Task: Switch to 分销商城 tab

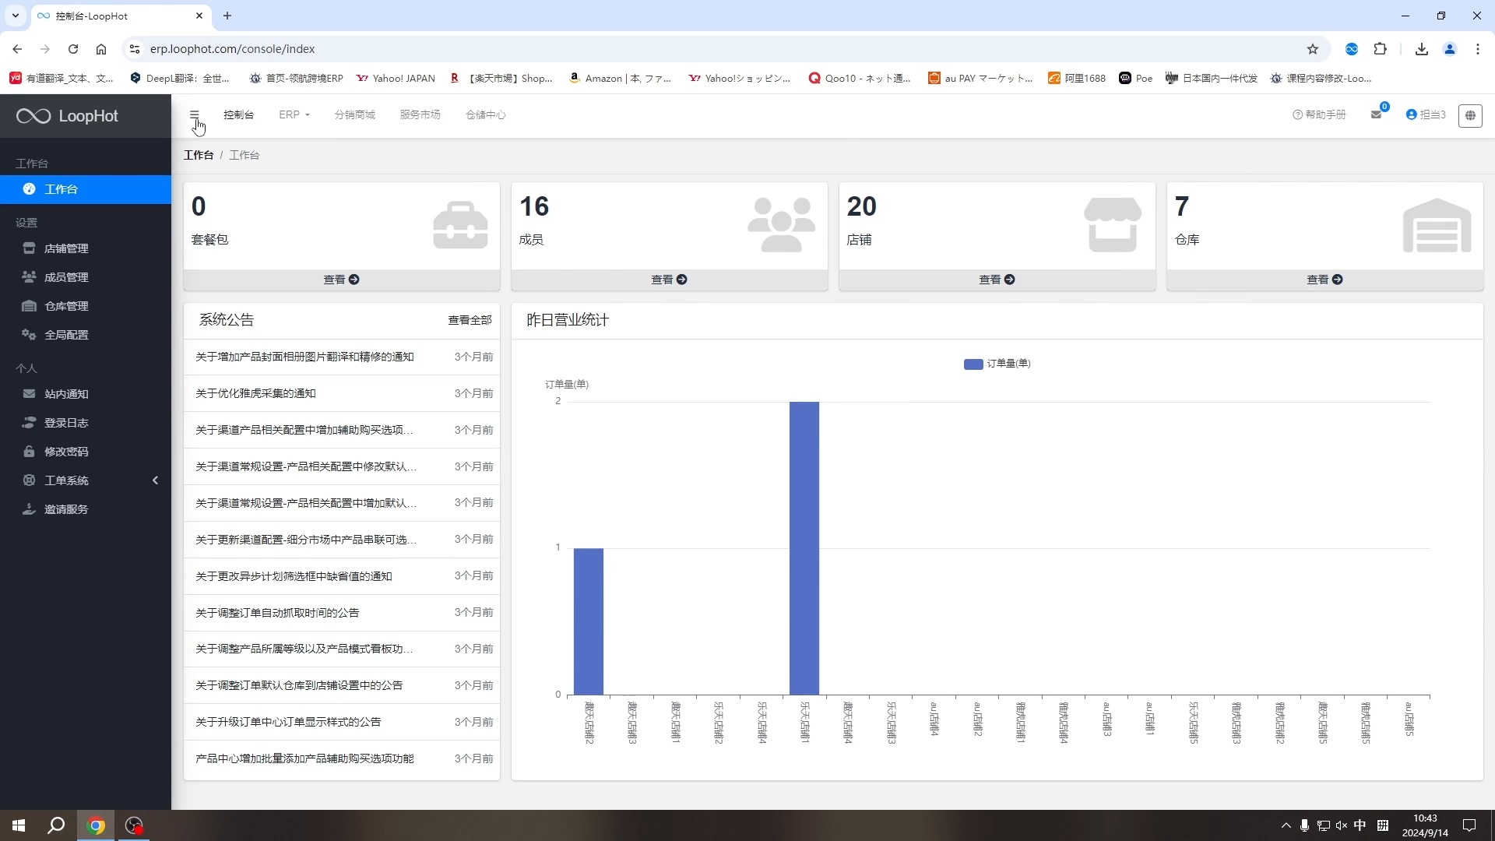Action: coord(354,114)
